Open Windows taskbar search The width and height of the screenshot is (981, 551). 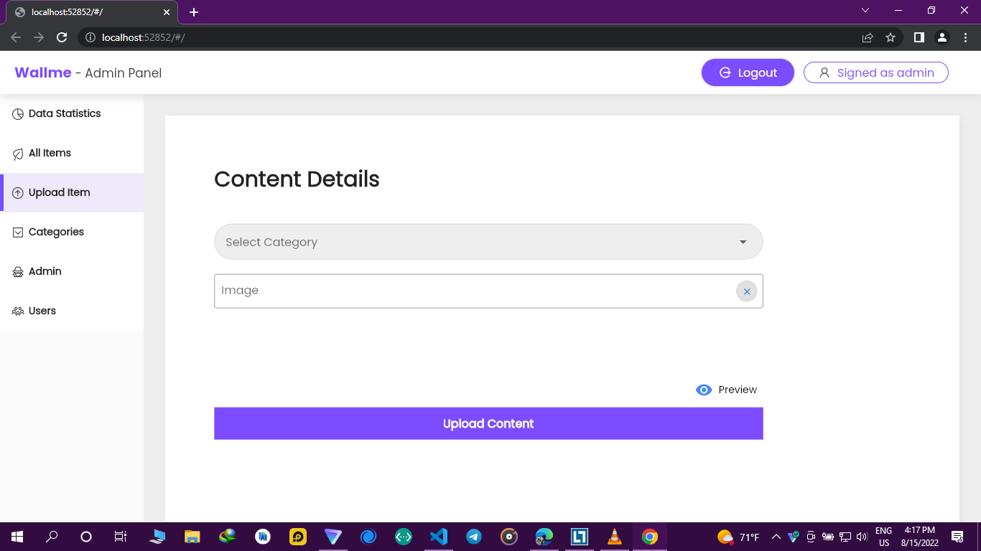click(52, 537)
